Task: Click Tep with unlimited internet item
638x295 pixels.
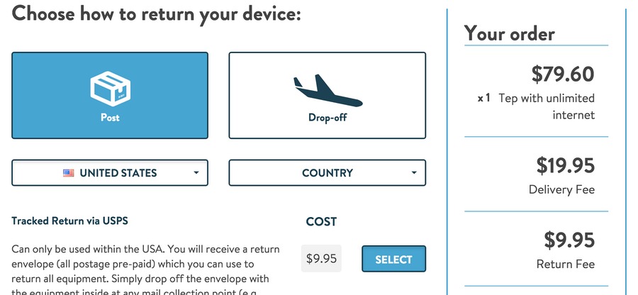Action: 547,106
